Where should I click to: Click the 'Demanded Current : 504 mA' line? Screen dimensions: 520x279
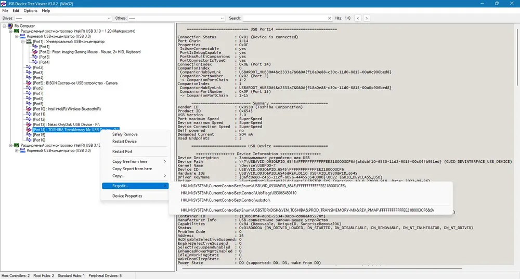coord(215,134)
